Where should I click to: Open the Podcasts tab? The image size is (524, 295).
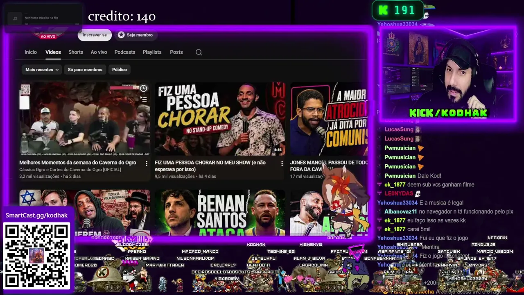(x=125, y=52)
